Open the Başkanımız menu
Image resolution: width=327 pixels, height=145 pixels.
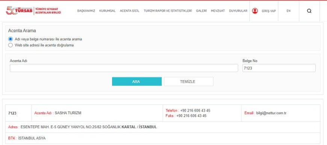coord(86,11)
